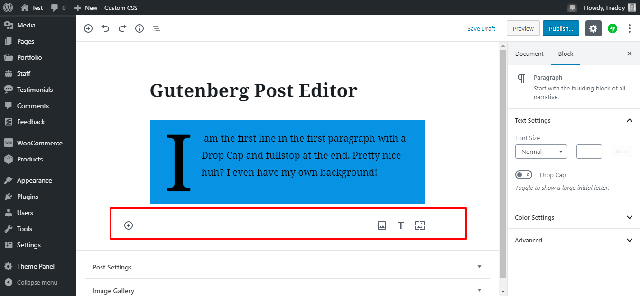Redo the last edit
This screenshot has width=640, height=296.
122,28
